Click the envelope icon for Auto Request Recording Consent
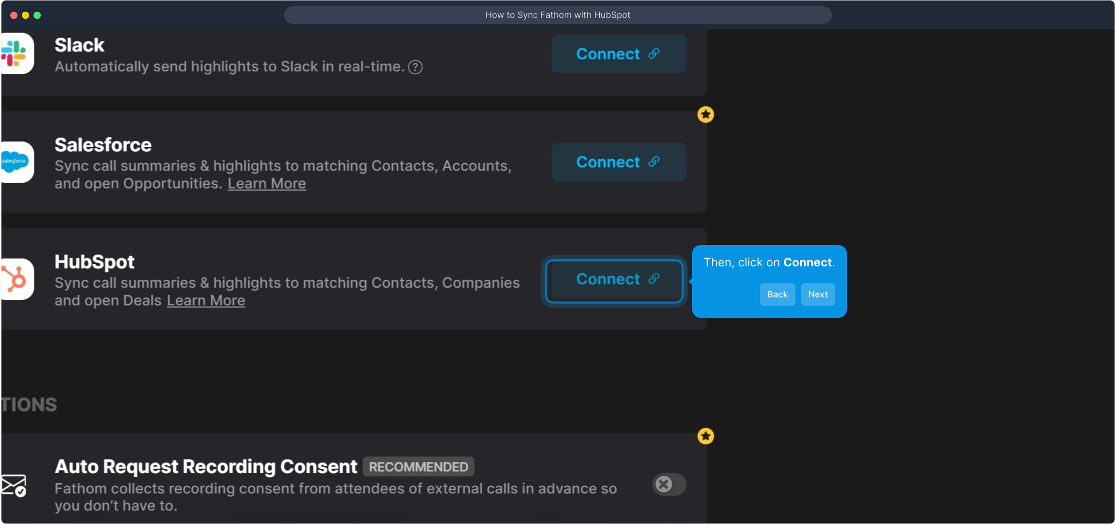The width and height of the screenshot is (1116, 524). coord(14,486)
